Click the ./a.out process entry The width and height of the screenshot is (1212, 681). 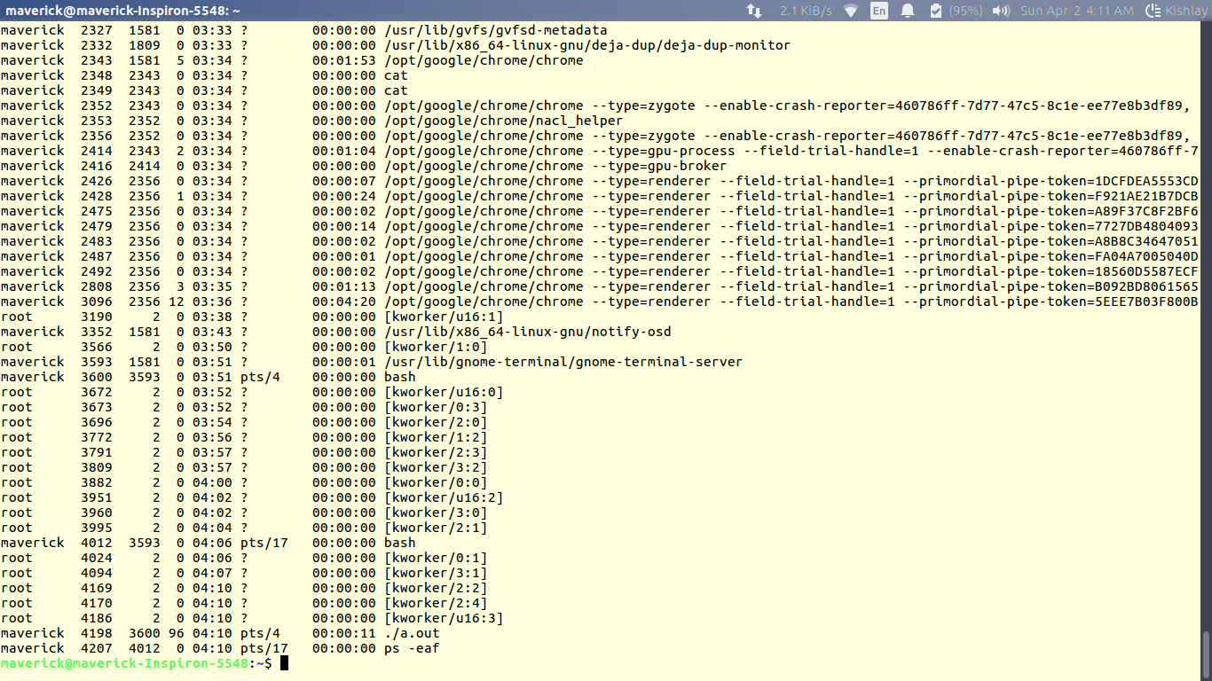pyautogui.click(x=412, y=633)
